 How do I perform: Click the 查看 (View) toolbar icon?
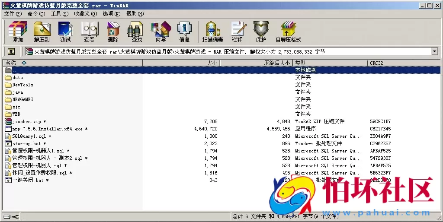tap(89, 32)
